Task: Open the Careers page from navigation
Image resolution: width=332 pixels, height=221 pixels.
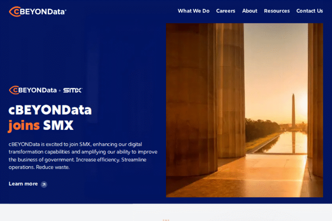Action: [x=226, y=11]
